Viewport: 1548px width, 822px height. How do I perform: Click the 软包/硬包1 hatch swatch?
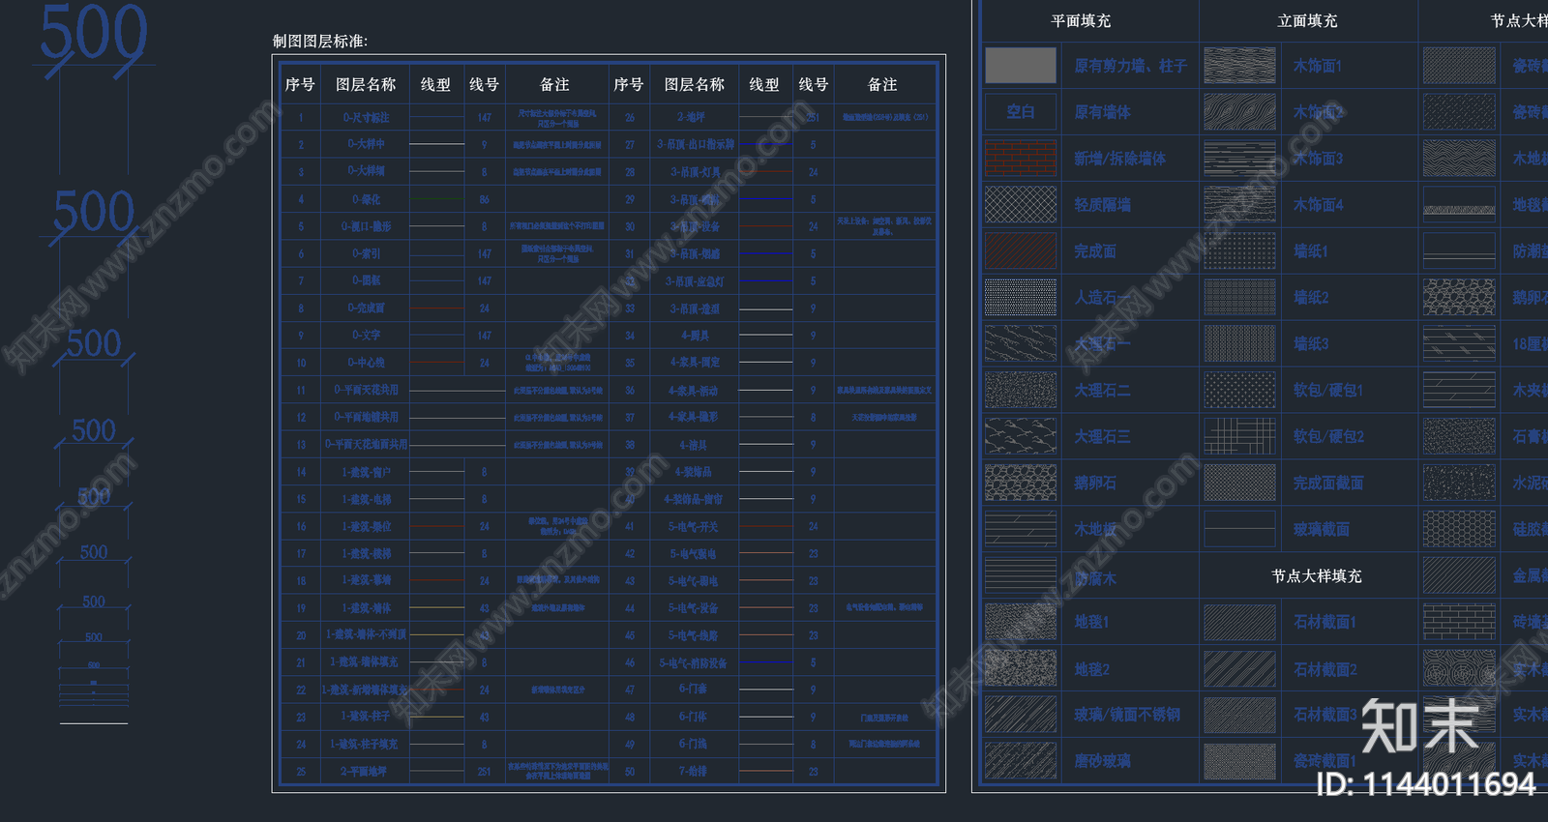click(1239, 390)
